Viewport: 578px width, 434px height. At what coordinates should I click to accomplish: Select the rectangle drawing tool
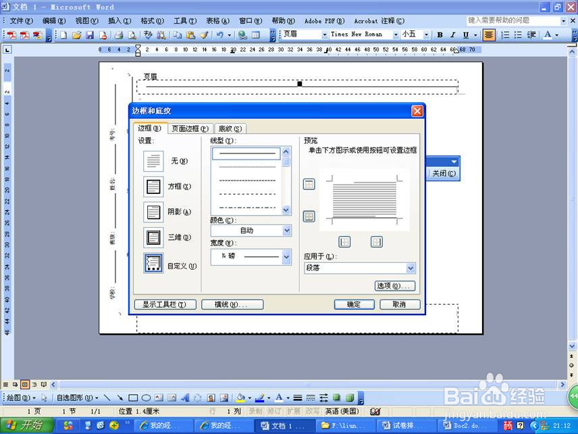click(x=133, y=397)
